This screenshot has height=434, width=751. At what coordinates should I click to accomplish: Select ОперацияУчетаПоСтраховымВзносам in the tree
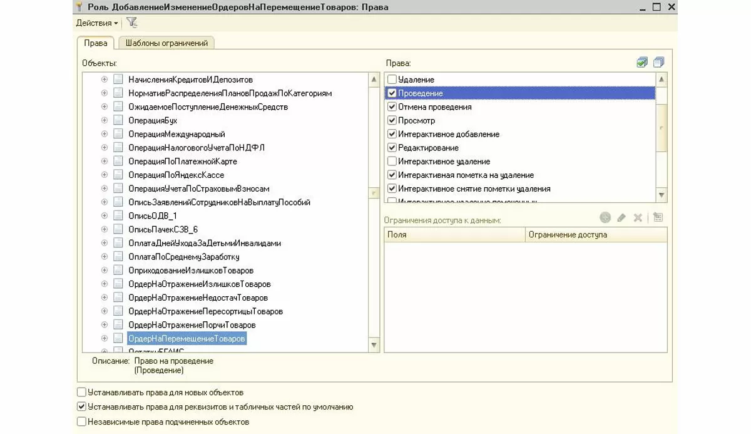click(199, 189)
